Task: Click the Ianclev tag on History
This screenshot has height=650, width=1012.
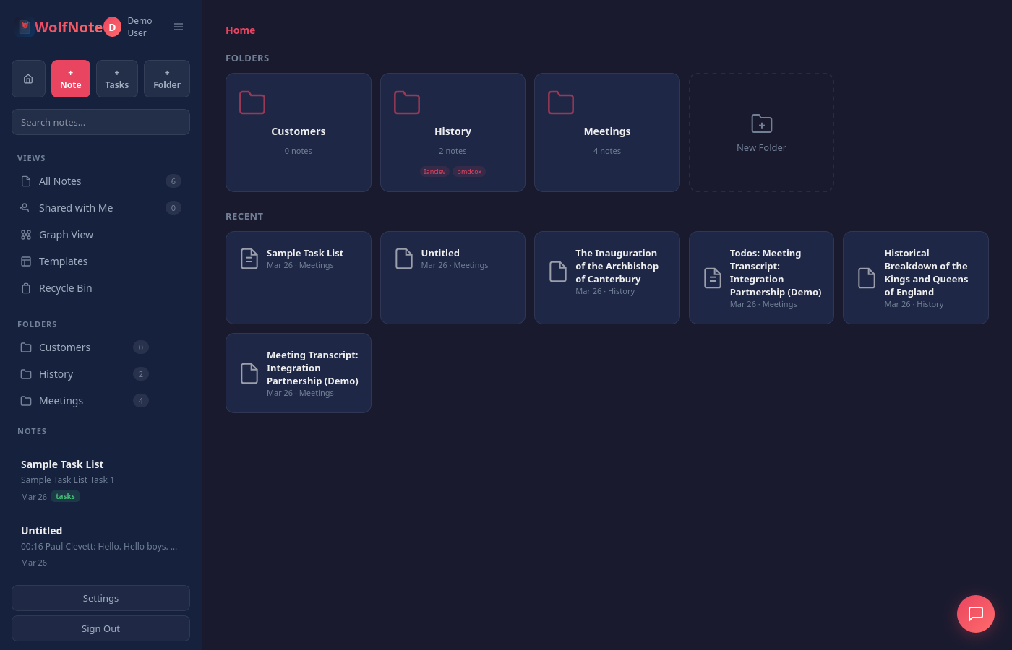Action: click(x=434, y=172)
